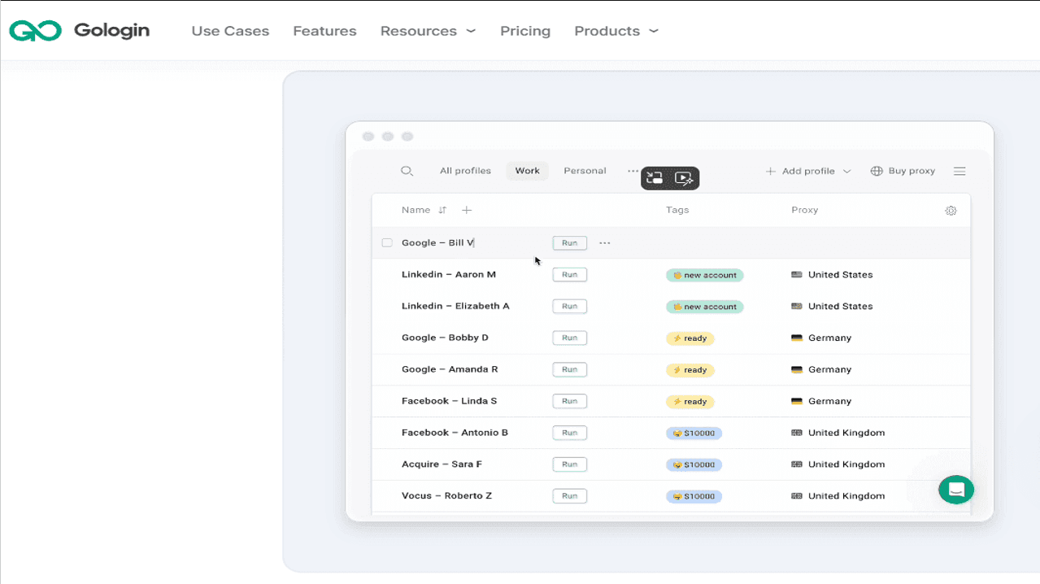Click the video sparkle overlay icon
1040x584 pixels.
(x=685, y=178)
